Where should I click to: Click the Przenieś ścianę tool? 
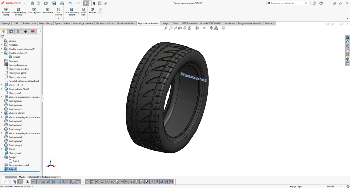pos(6,11)
